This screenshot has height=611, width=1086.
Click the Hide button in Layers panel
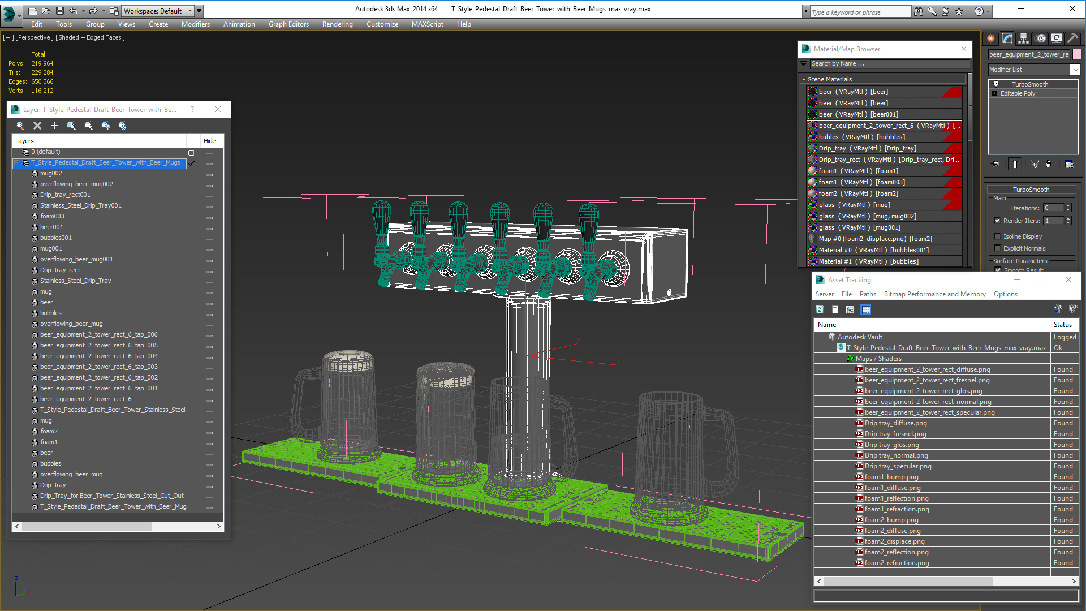(210, 141)
